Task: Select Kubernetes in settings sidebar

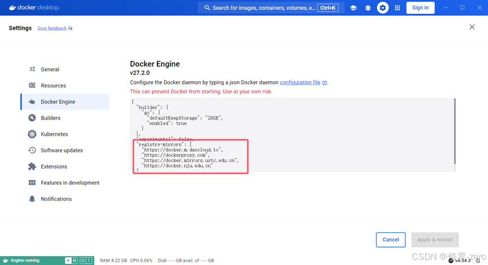Action: pos(65,134)
